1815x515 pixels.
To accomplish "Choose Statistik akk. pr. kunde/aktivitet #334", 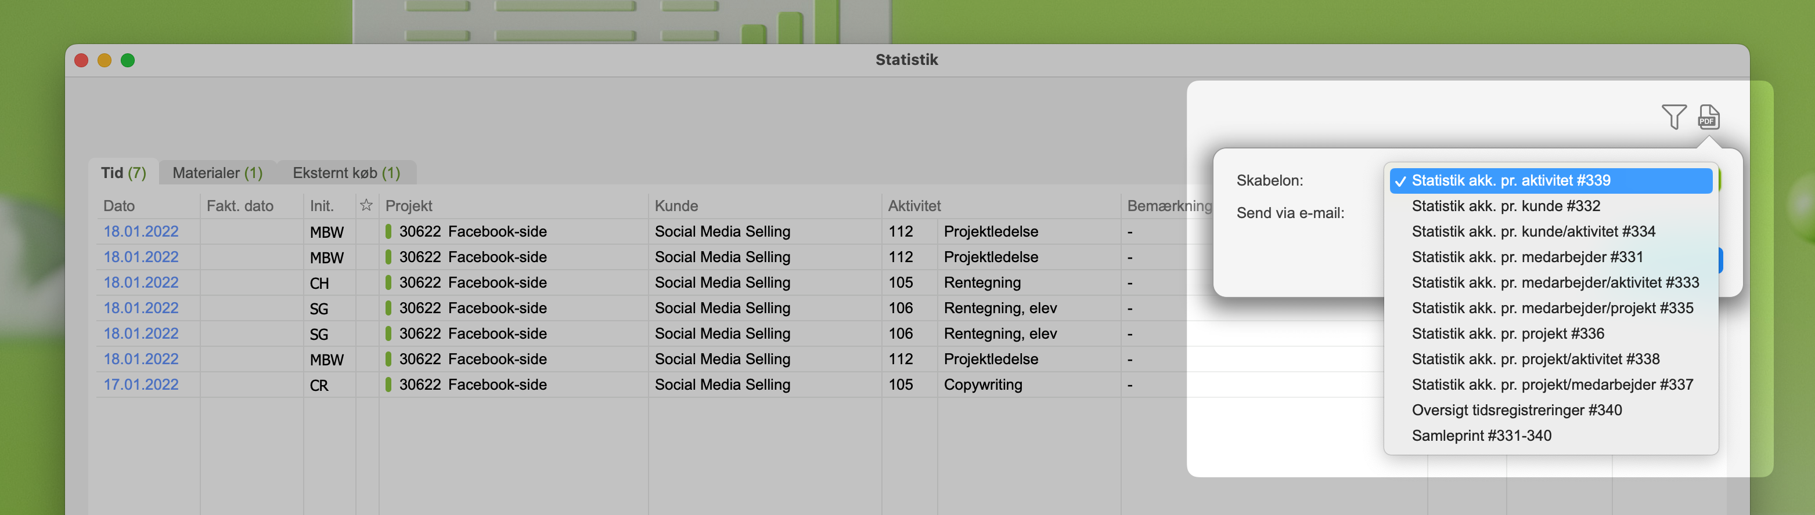I will coord(1532,231).
